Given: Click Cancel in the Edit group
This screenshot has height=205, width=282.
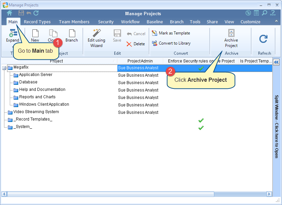Looking at the screenshot, I should point(136,34).
